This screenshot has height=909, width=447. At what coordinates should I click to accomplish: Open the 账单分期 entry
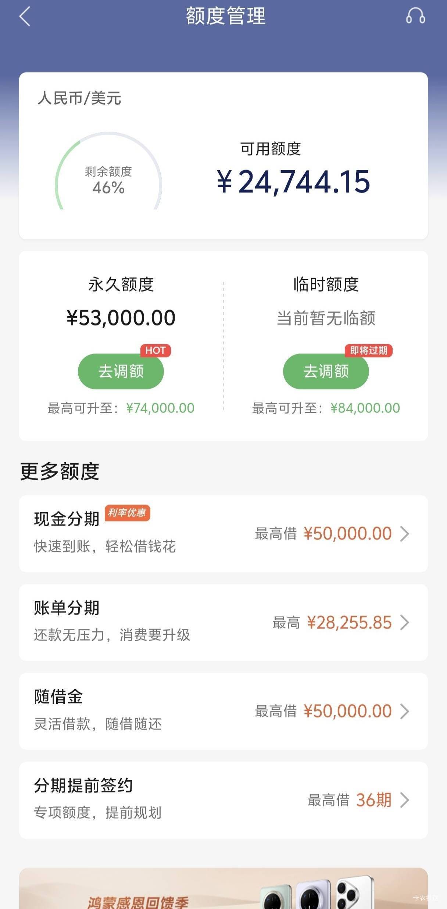point(147,623)
